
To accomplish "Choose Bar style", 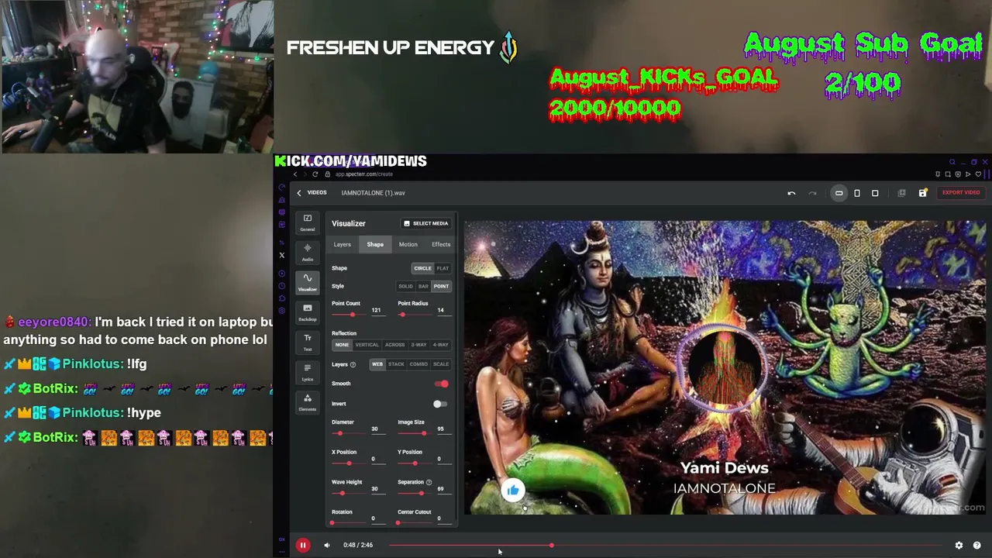I will [x=423, y=287].
